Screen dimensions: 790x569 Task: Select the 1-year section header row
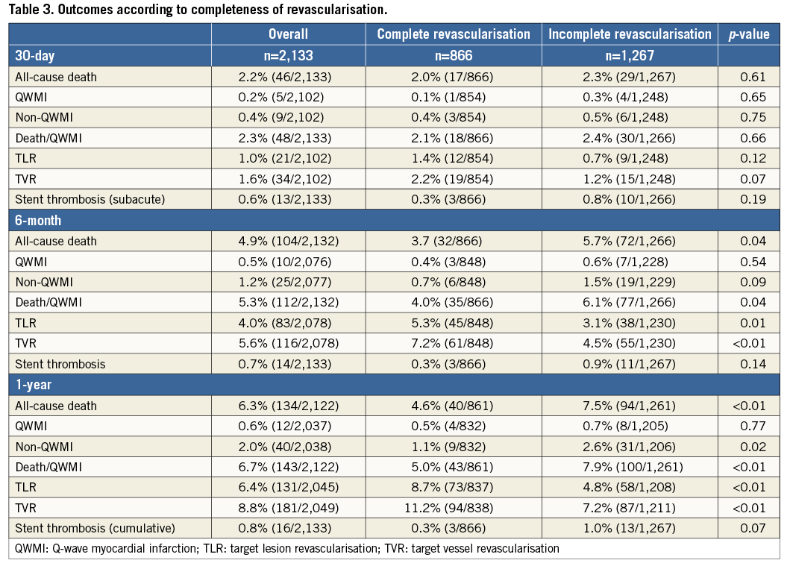click(34, 385)
